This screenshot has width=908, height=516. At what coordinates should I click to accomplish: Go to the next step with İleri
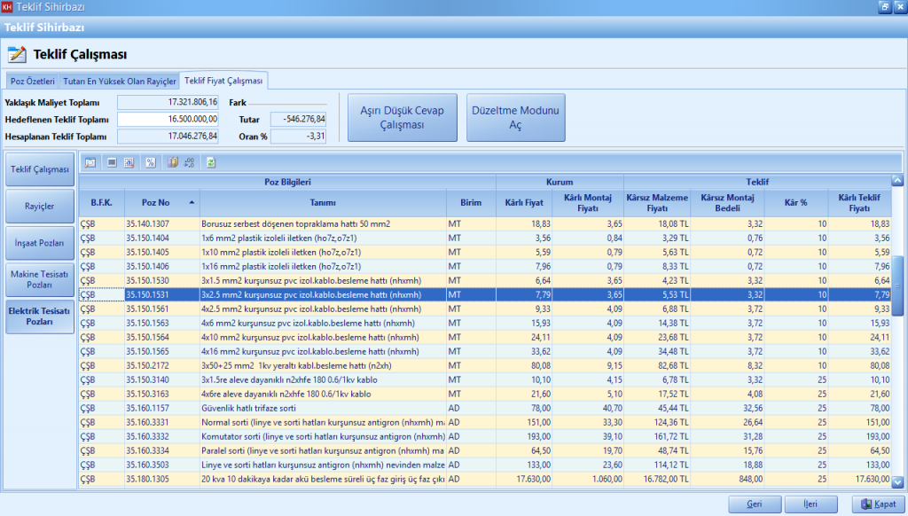[810, 504]
